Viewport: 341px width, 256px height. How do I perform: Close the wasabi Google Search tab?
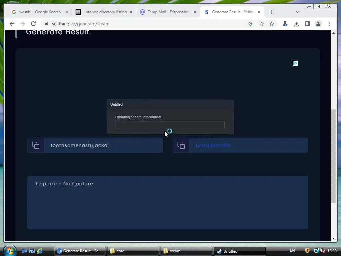[x=67, y=12]
